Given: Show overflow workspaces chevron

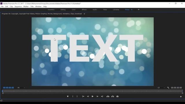Looking at the screenshot, I should click(139, 10).
